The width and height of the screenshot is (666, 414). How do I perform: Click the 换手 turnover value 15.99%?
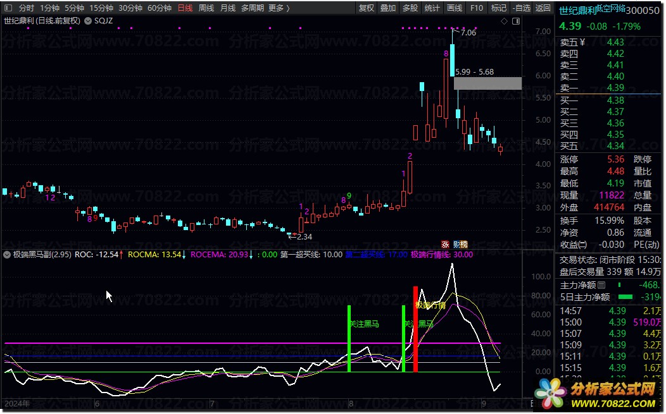tap(609, 221)
